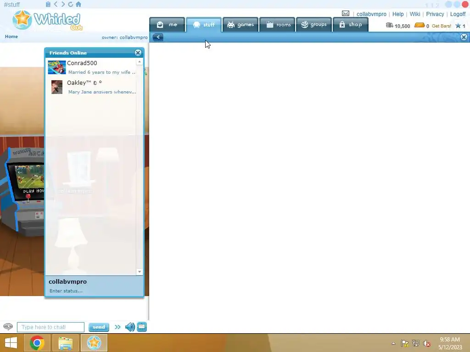Switch to the games tab
470x352 pixels.
(x=241, y=25)
